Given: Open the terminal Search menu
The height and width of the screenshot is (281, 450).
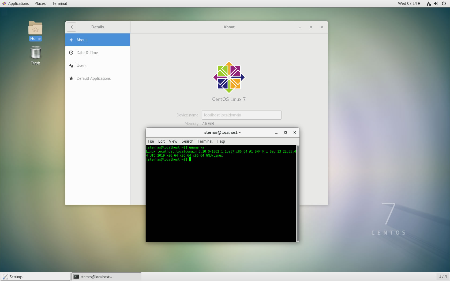Looking at the screenshot, I should point(187,141).
